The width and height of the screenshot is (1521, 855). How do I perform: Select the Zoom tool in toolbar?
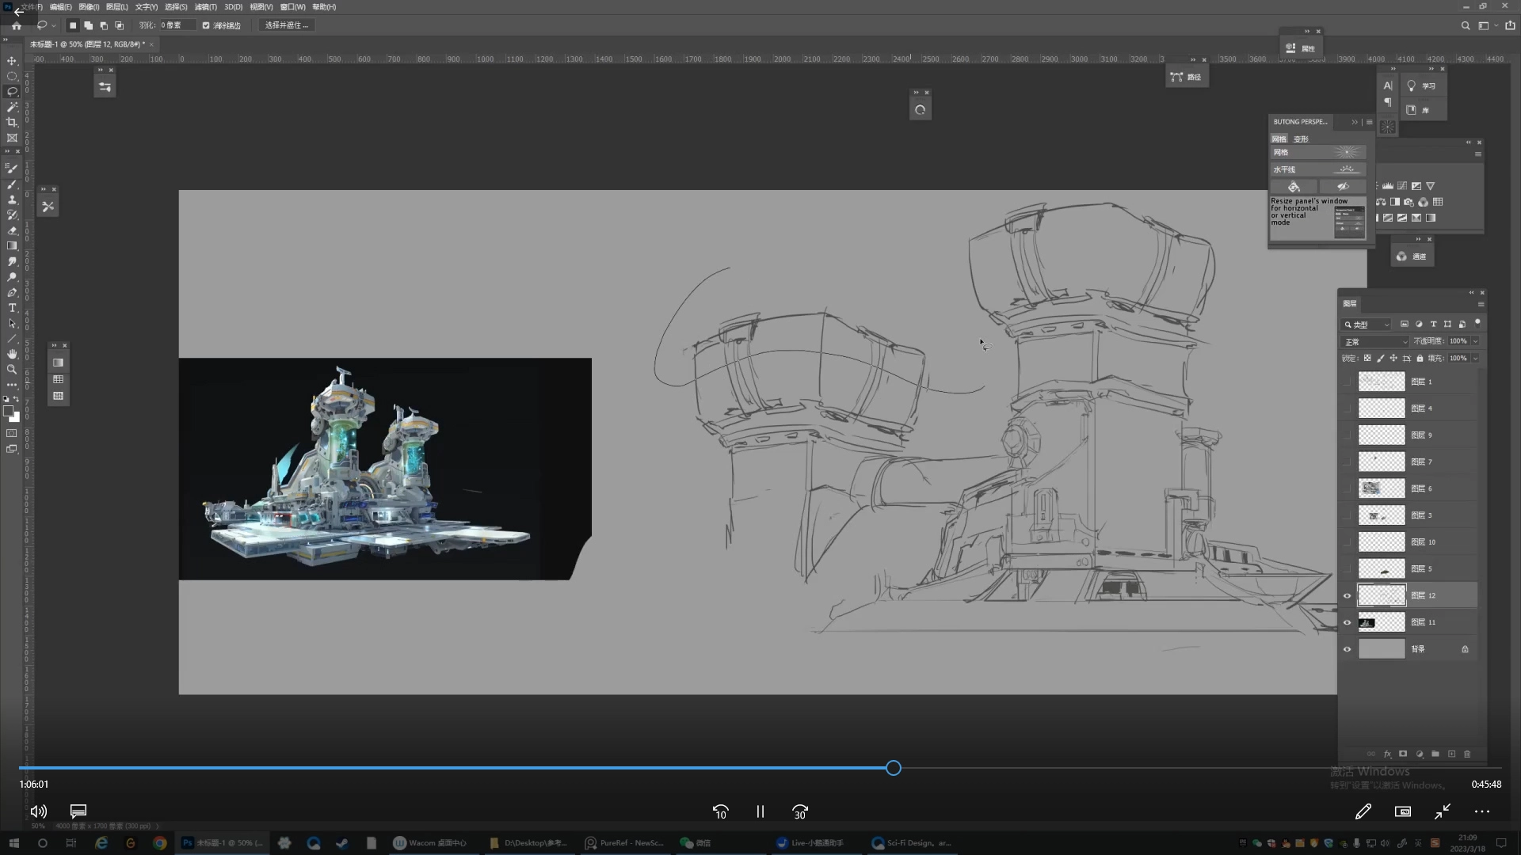point(12,370)
